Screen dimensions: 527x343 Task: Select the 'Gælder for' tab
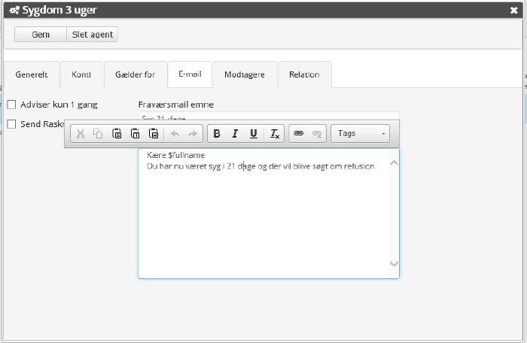pos(136,74)
